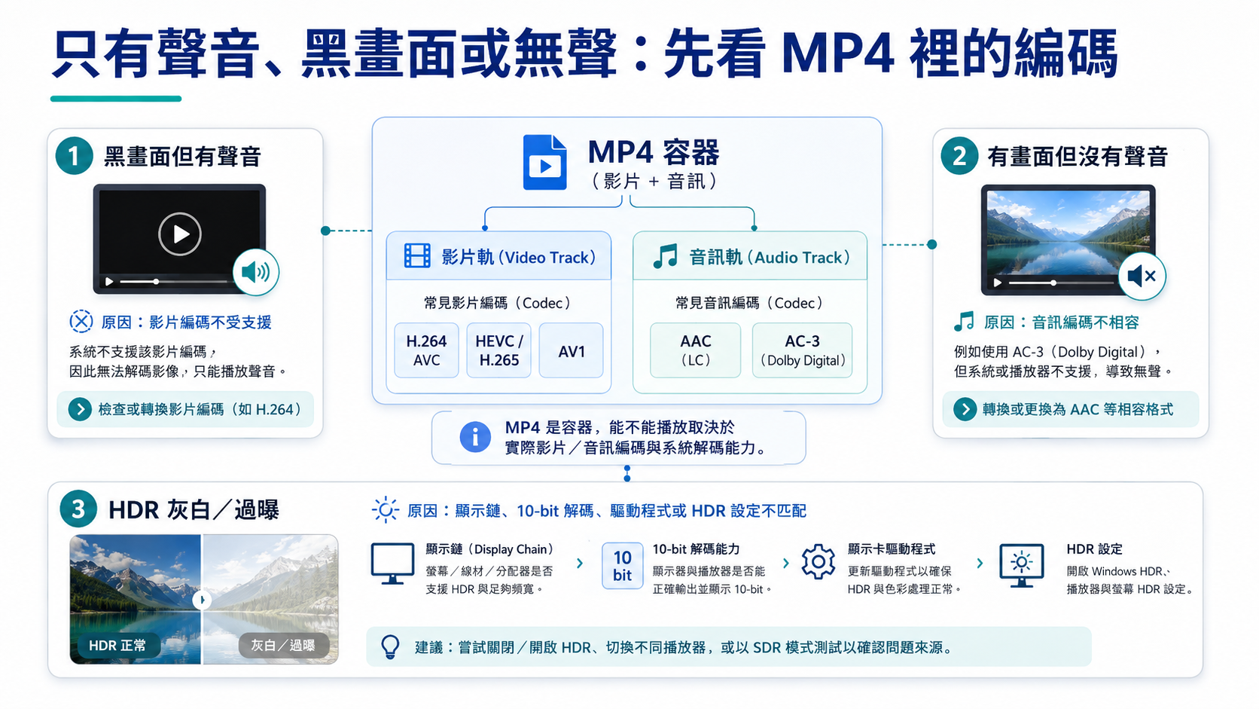Click the number 1 badge beside 黑畫面但有聲音
This screenshot has height=709, width=1259.
[x=74, y=156]
